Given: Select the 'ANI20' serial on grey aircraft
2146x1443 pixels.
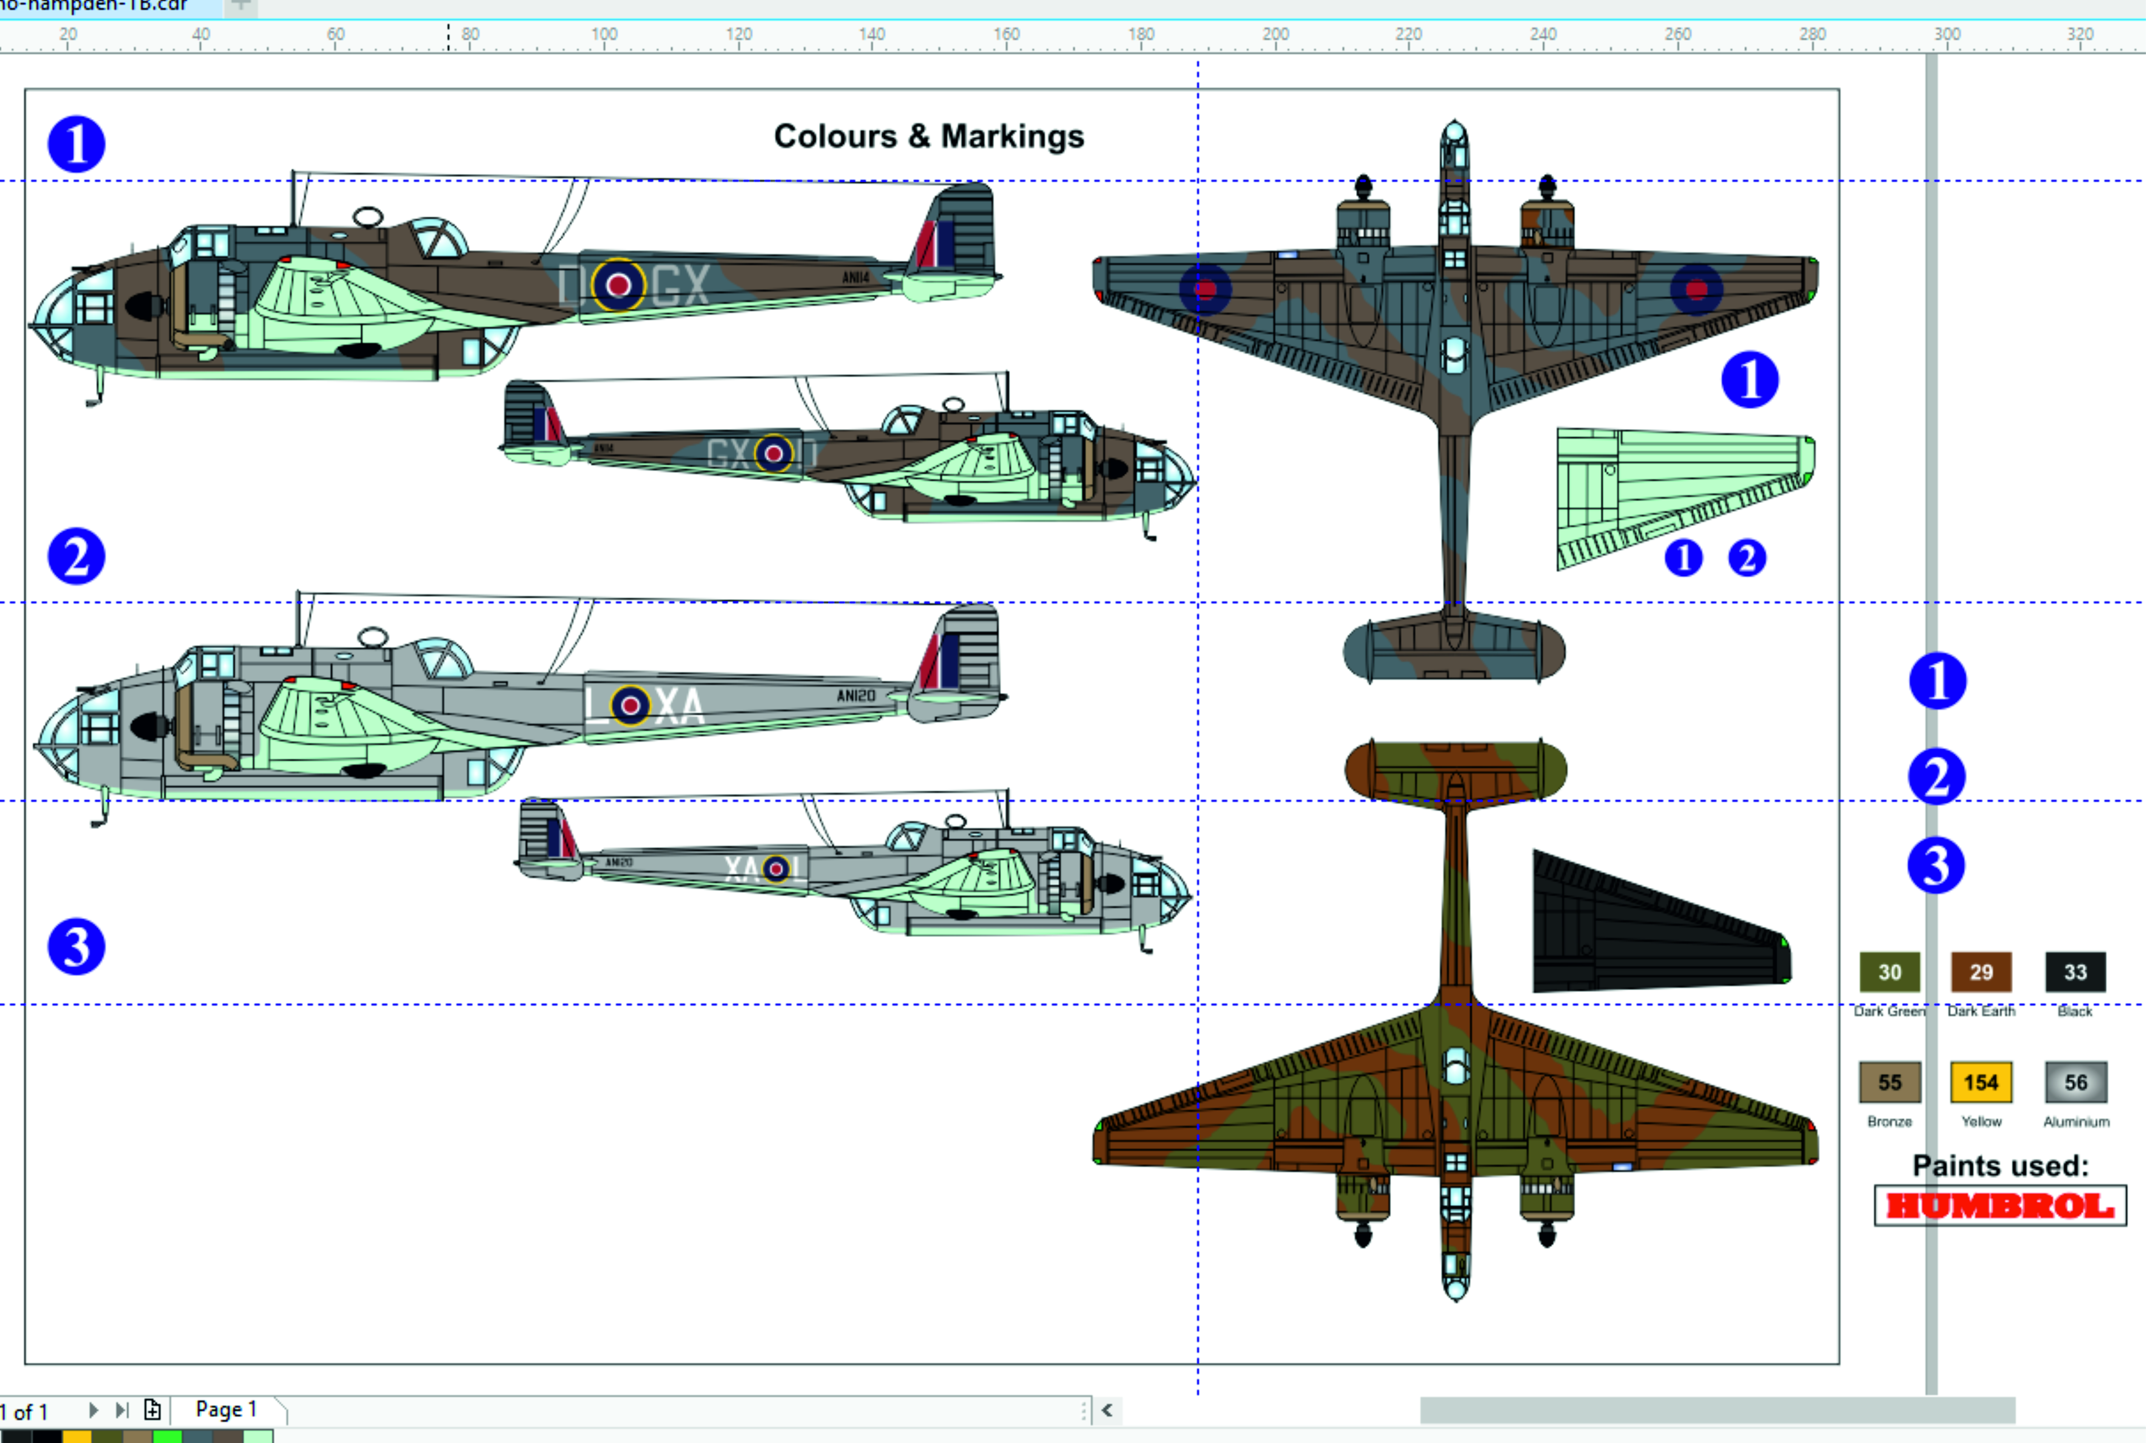Looking at the screenshot, I should click(x=855, y=696).
